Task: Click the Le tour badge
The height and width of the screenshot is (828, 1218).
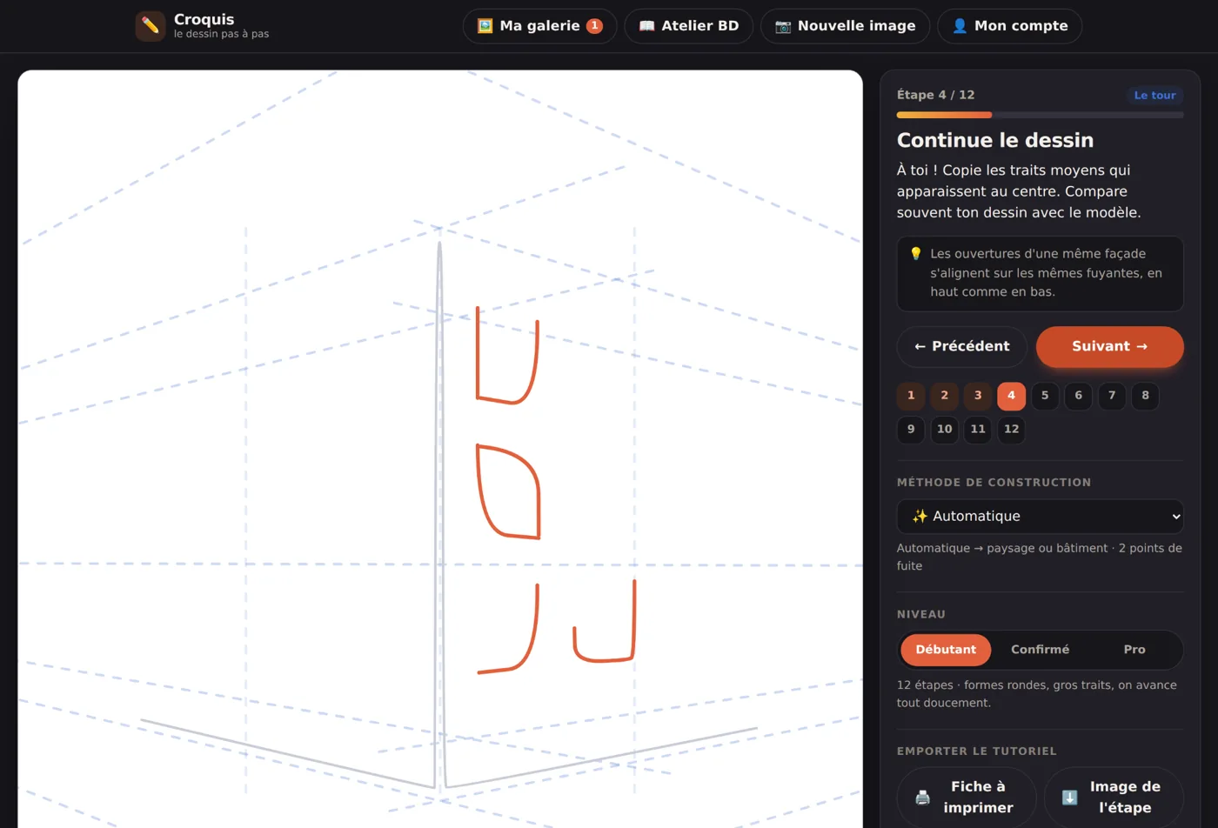Action: [1154, 96]
